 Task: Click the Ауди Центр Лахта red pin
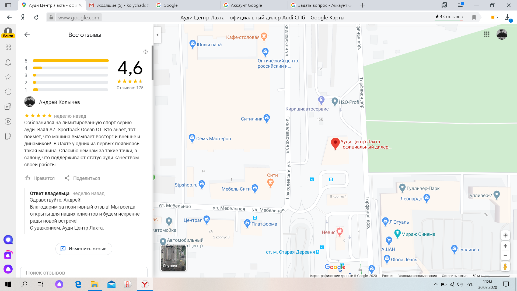tap(335, 144)
